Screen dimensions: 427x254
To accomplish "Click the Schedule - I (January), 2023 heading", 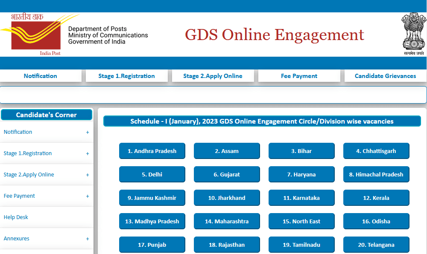I will (262, 121).
